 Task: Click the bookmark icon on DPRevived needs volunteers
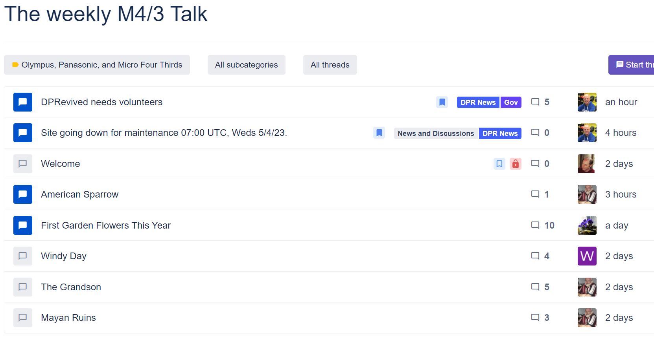point(442,102)
